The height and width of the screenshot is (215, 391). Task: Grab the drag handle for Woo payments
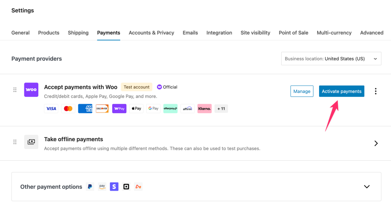(15, 90)
